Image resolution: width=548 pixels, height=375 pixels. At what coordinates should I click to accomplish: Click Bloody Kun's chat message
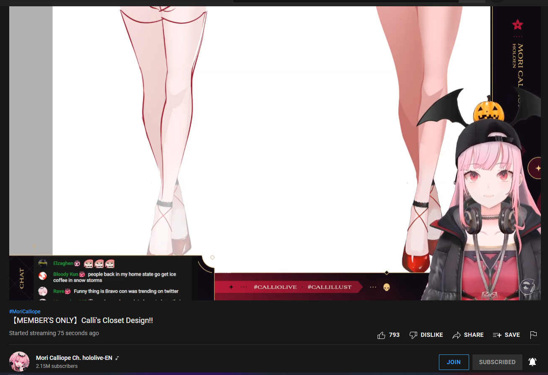click(115, 277)
